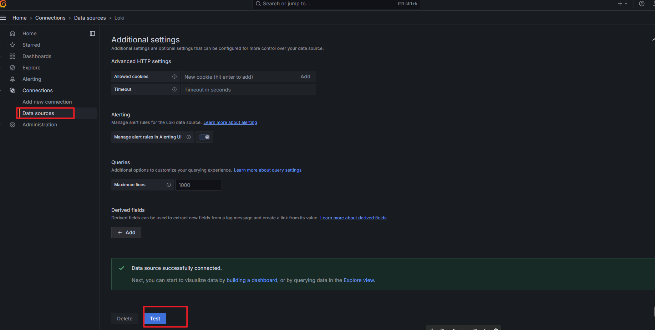Open Learn more about derived fields

coord(353,218)
